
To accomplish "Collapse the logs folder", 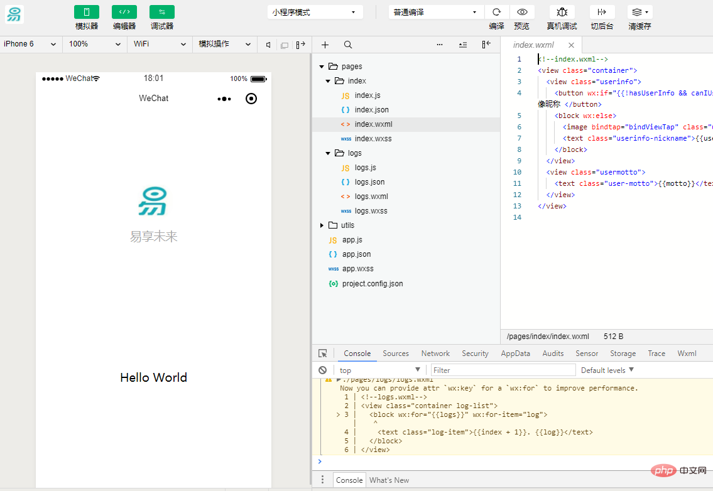I will coord(329,153).
